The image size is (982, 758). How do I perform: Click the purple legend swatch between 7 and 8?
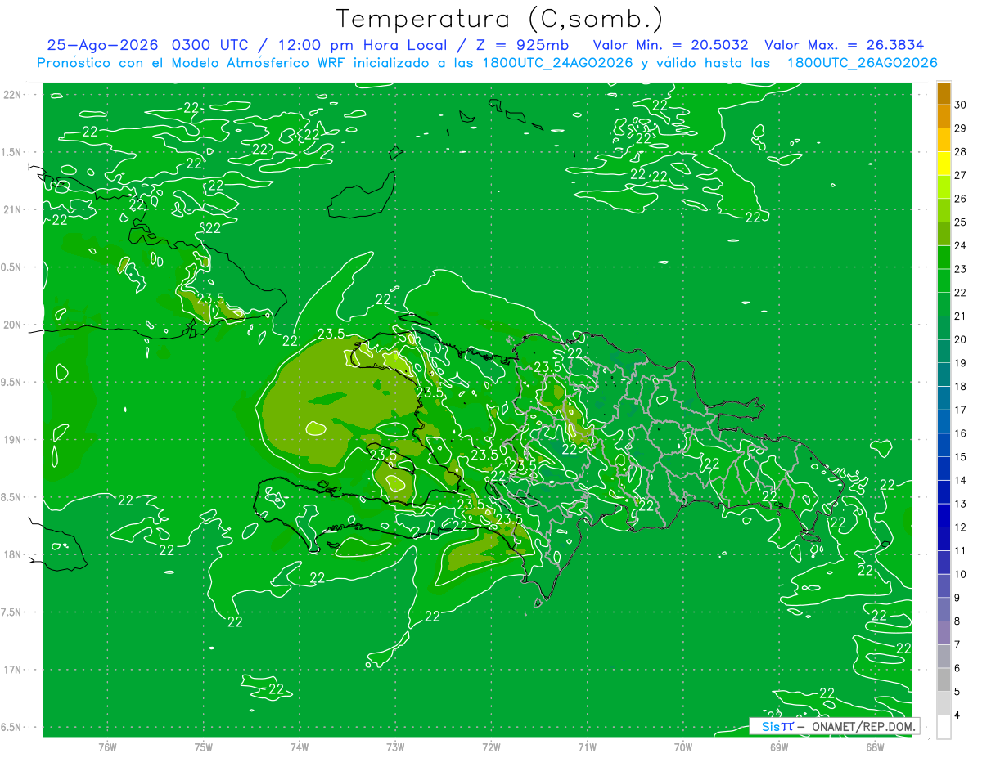[x=944, y=633]
